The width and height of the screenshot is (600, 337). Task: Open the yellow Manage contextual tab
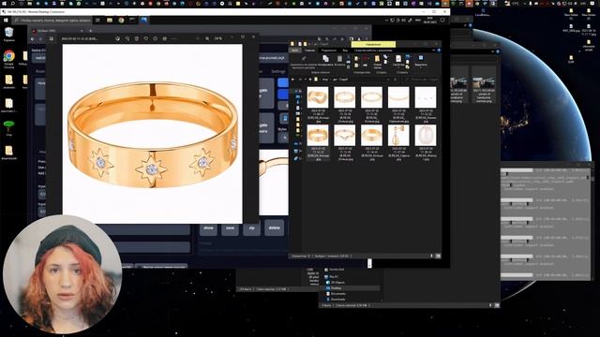[373, 44]
